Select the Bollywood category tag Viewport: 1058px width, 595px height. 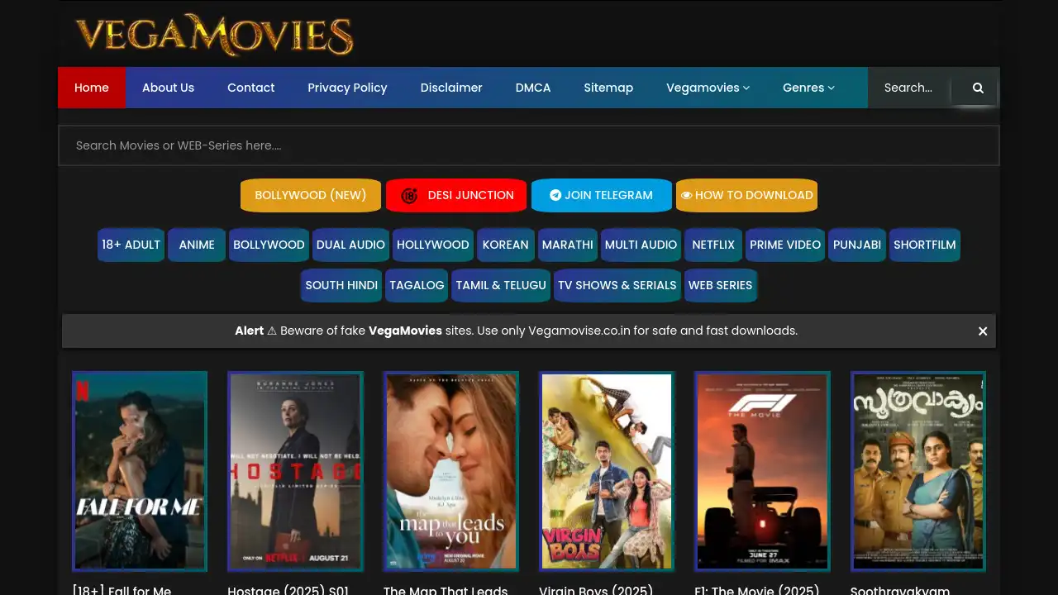tap(269, 245)
